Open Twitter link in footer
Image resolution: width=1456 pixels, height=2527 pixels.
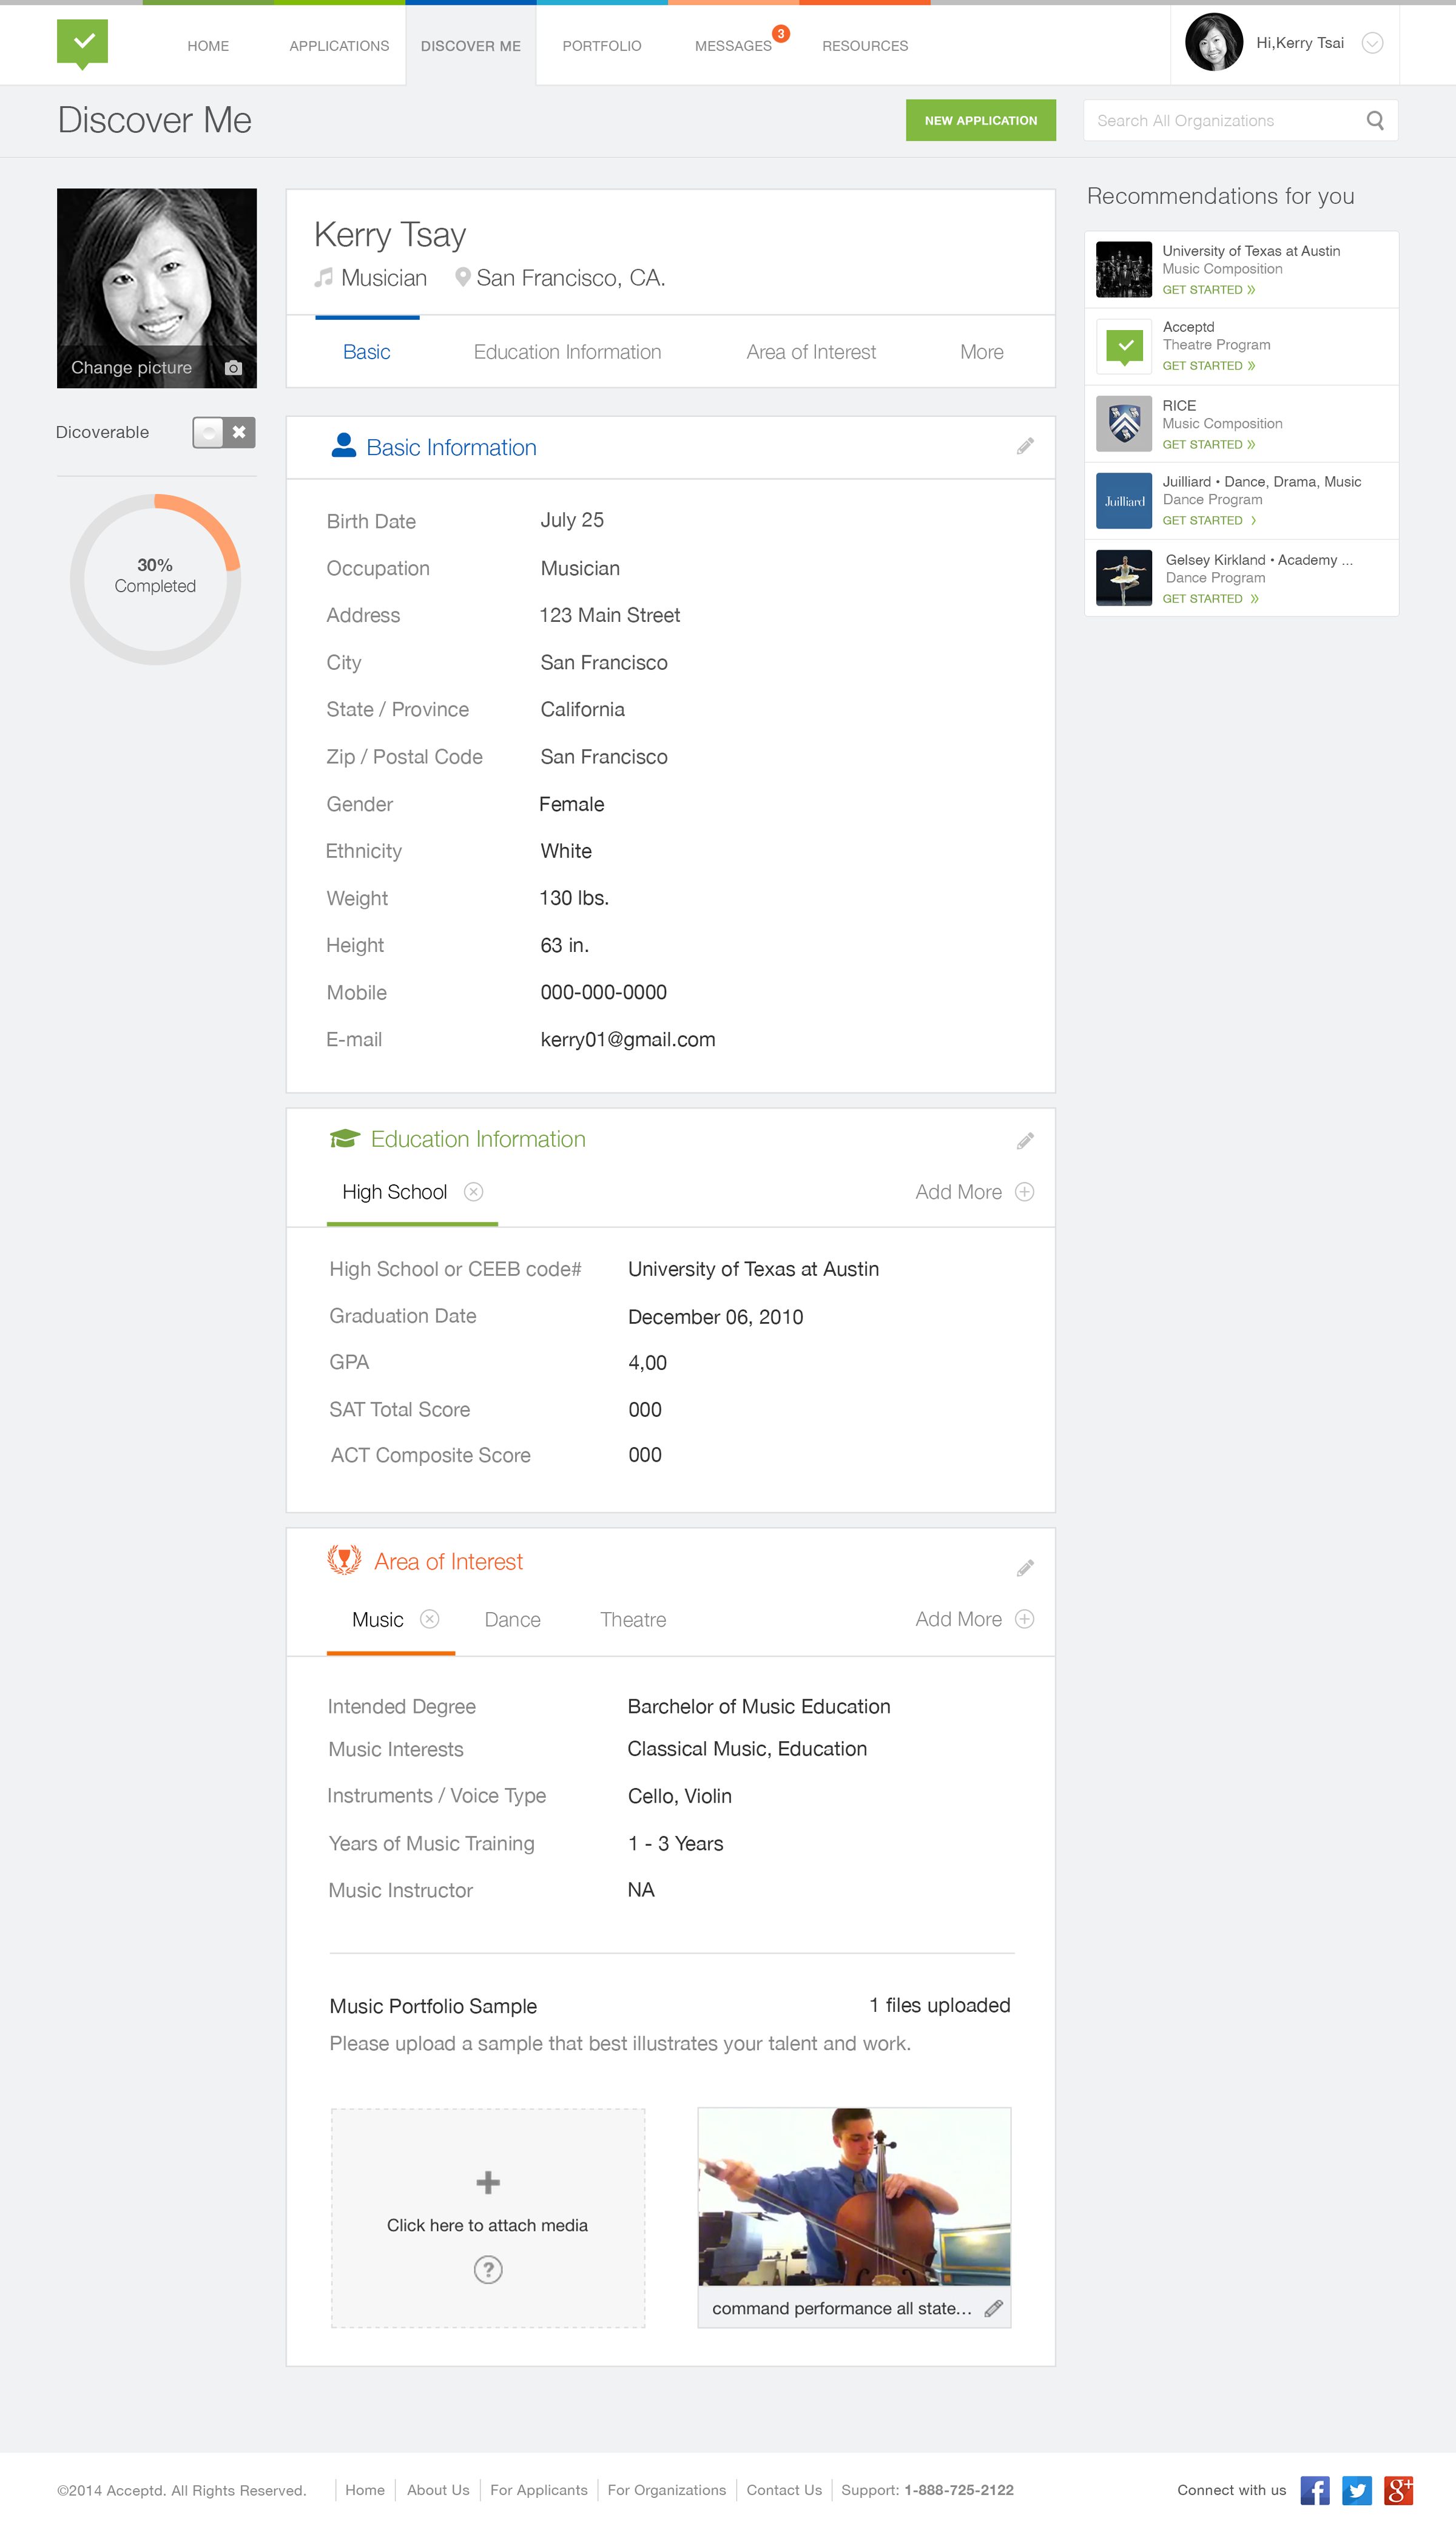point(1356,2490)
